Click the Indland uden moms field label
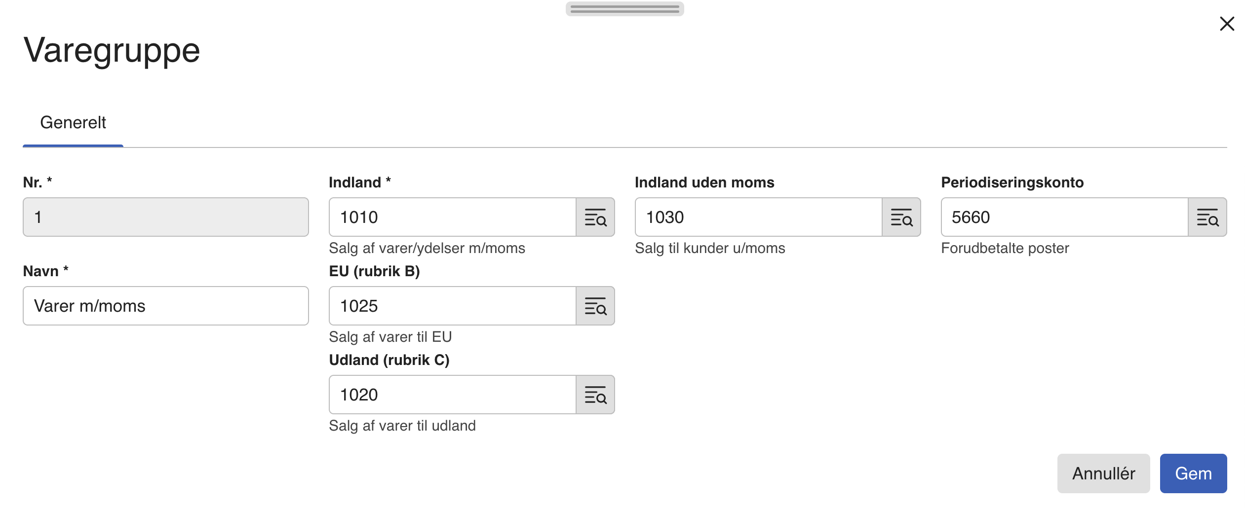1245x508 pixels. (x=704, y=182)
